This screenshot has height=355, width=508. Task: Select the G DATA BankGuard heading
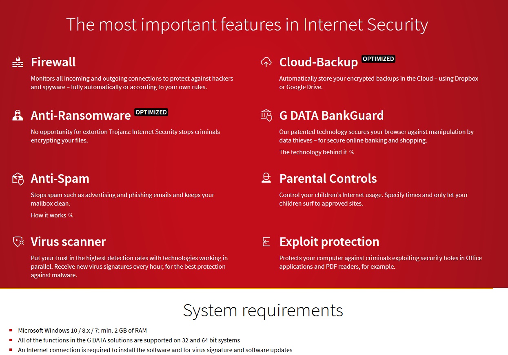pyautogui.click(x=331, y=116)
